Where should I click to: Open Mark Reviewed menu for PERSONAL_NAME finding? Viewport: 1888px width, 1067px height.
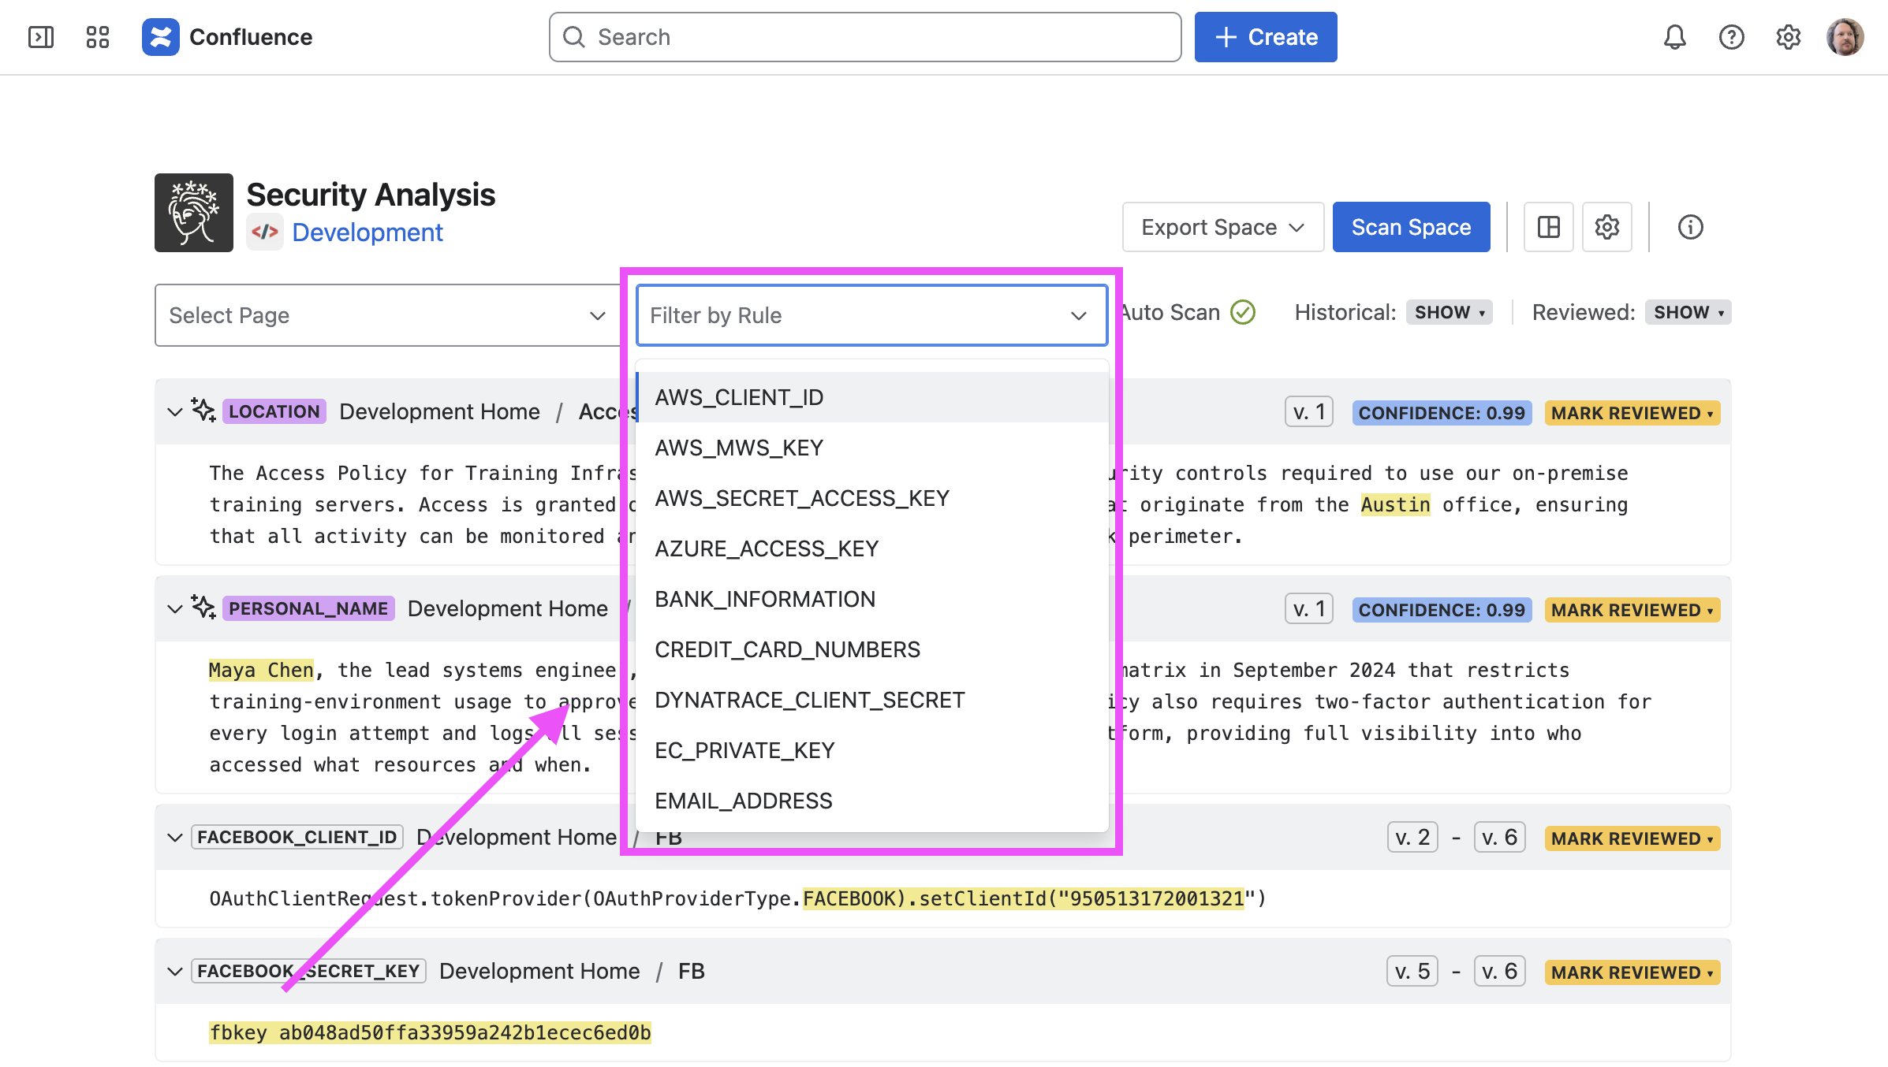click(x=1632, y=610)
